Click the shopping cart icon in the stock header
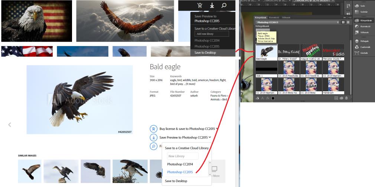 [200, 5]
